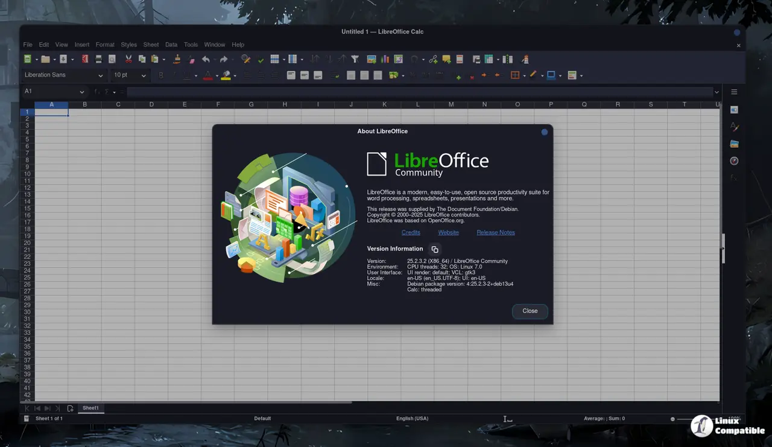Screen dimensions: 772x447
Task: Clear direct formatting with the eraser icon
Action: point(191,59)
